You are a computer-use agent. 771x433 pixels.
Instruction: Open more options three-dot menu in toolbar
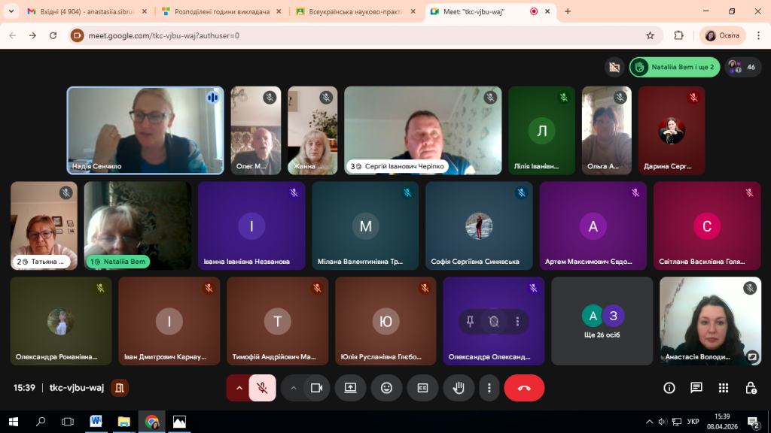(489, 388)
